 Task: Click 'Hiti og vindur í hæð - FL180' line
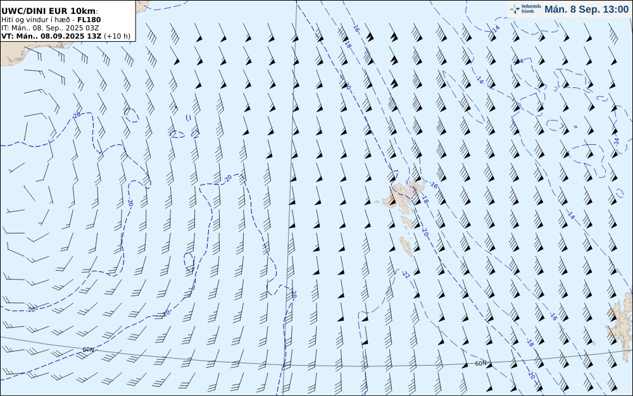click(51, 20)
